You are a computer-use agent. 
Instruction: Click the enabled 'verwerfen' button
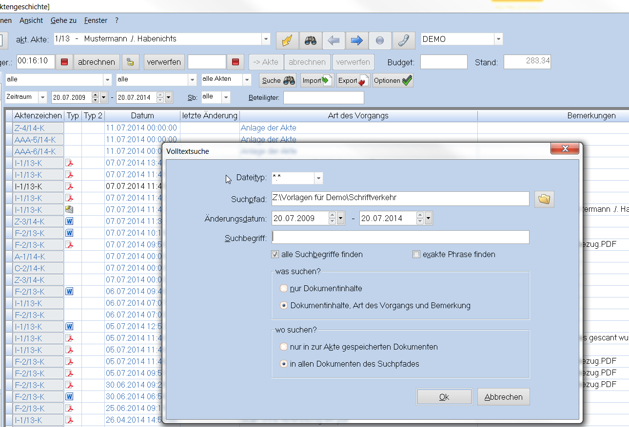click(164, 62)
